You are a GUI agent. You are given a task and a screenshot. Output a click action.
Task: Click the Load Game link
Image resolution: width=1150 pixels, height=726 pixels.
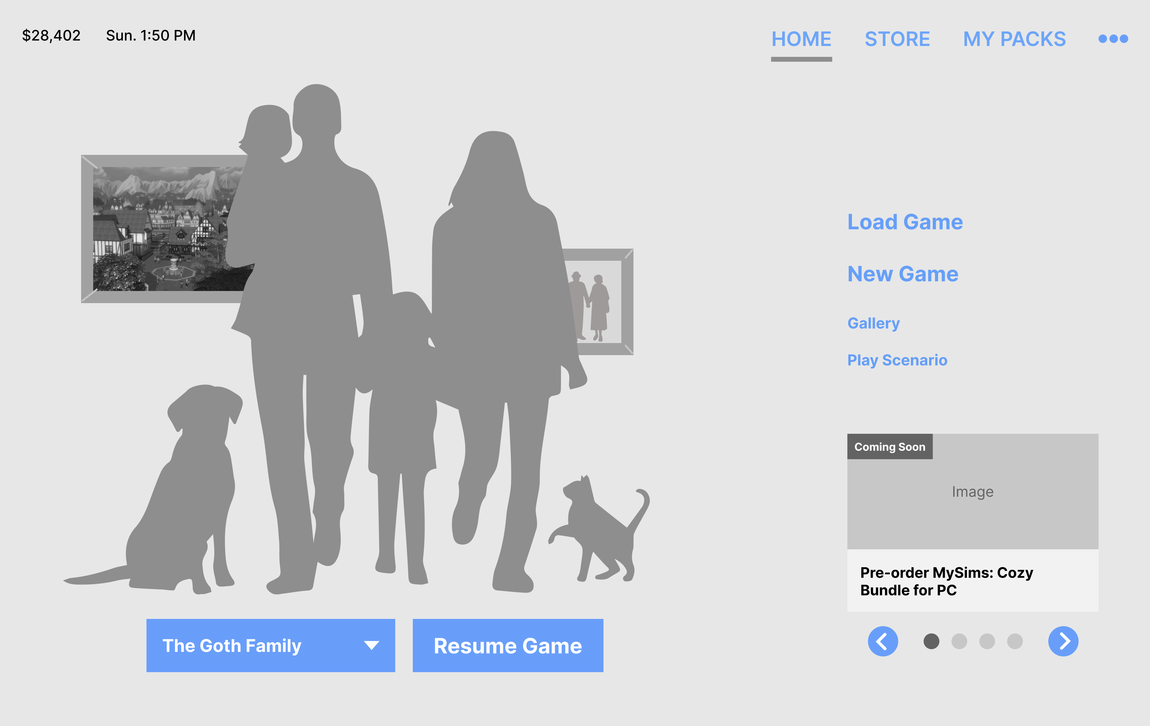click(x=905, y=222)
